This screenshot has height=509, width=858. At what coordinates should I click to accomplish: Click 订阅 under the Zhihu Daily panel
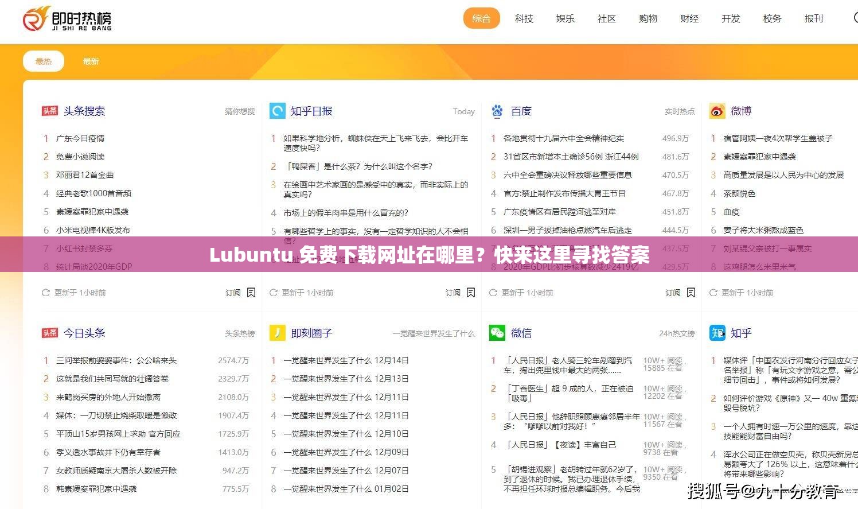point(453,292)
